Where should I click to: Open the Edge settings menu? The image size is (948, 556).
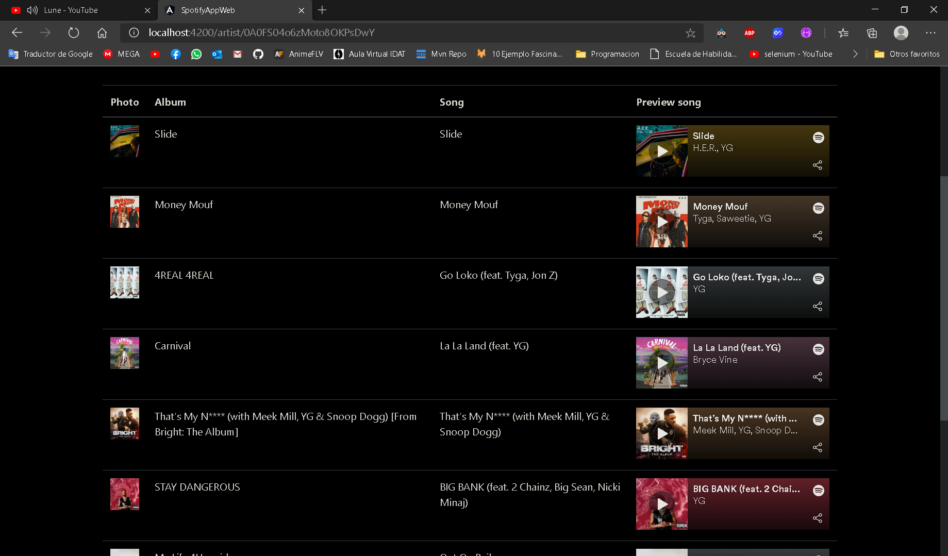(930, 32)
